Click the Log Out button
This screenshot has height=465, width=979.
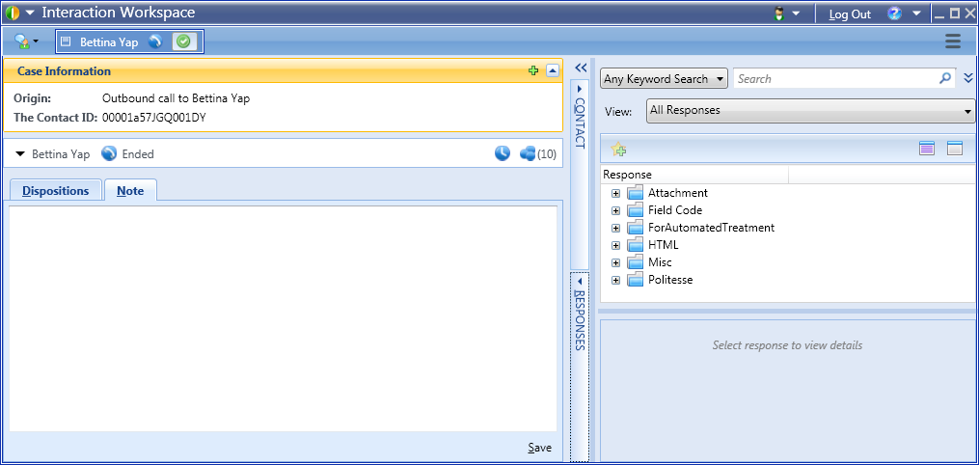pyautogui.click(x=849, y=14)
